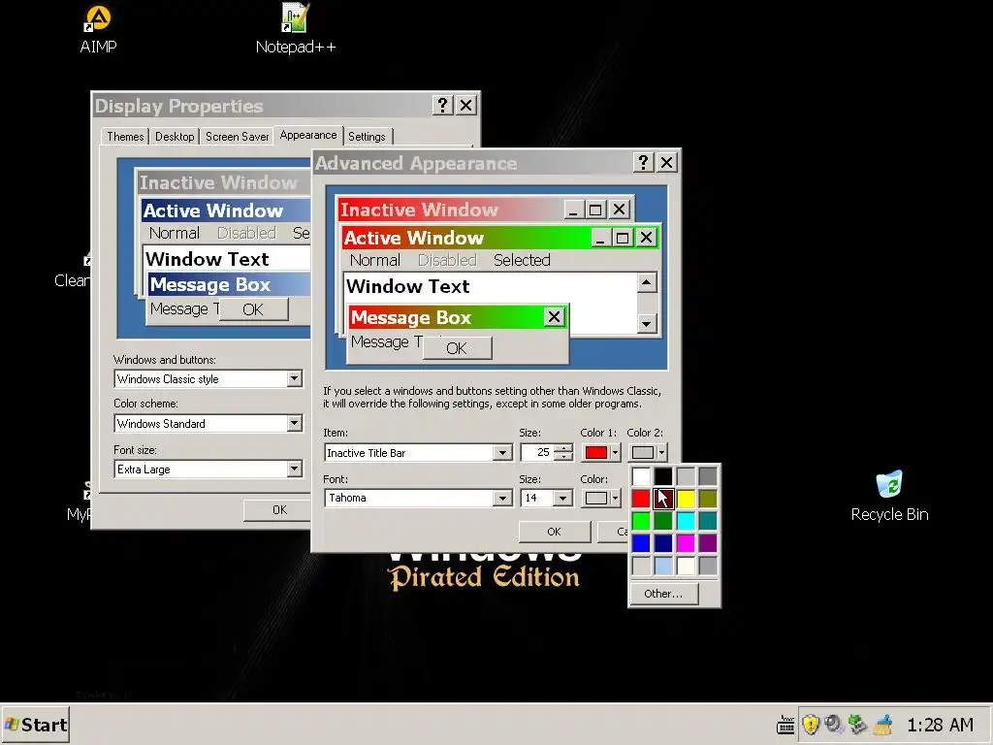Pick the yellow swatch in palette
Image resolution: width=993 pixels, height=745 pixels.
click(x=686, y=499)
